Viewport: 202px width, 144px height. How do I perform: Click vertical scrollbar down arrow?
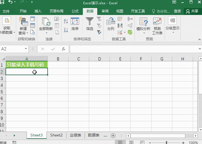click(200, 130)
